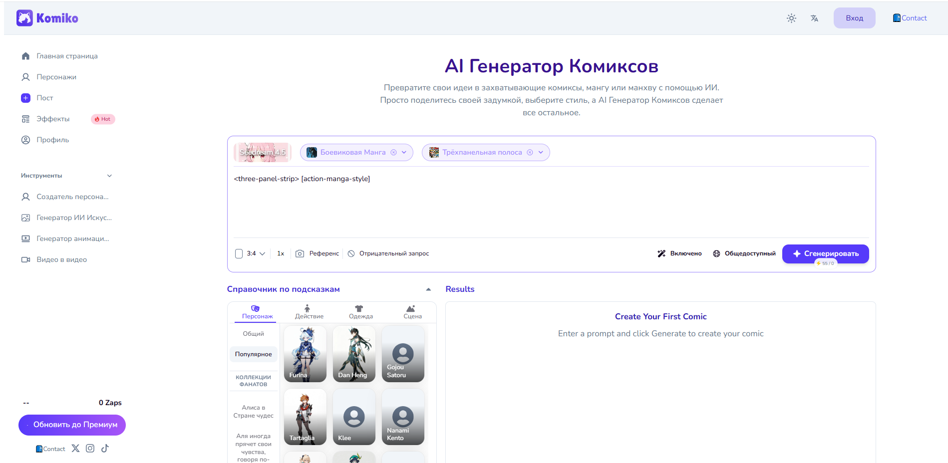948x463 pixels.
Task: Click the Hot badge next to Эффекты
Action: pyautogui.click(x=103, y=119)
